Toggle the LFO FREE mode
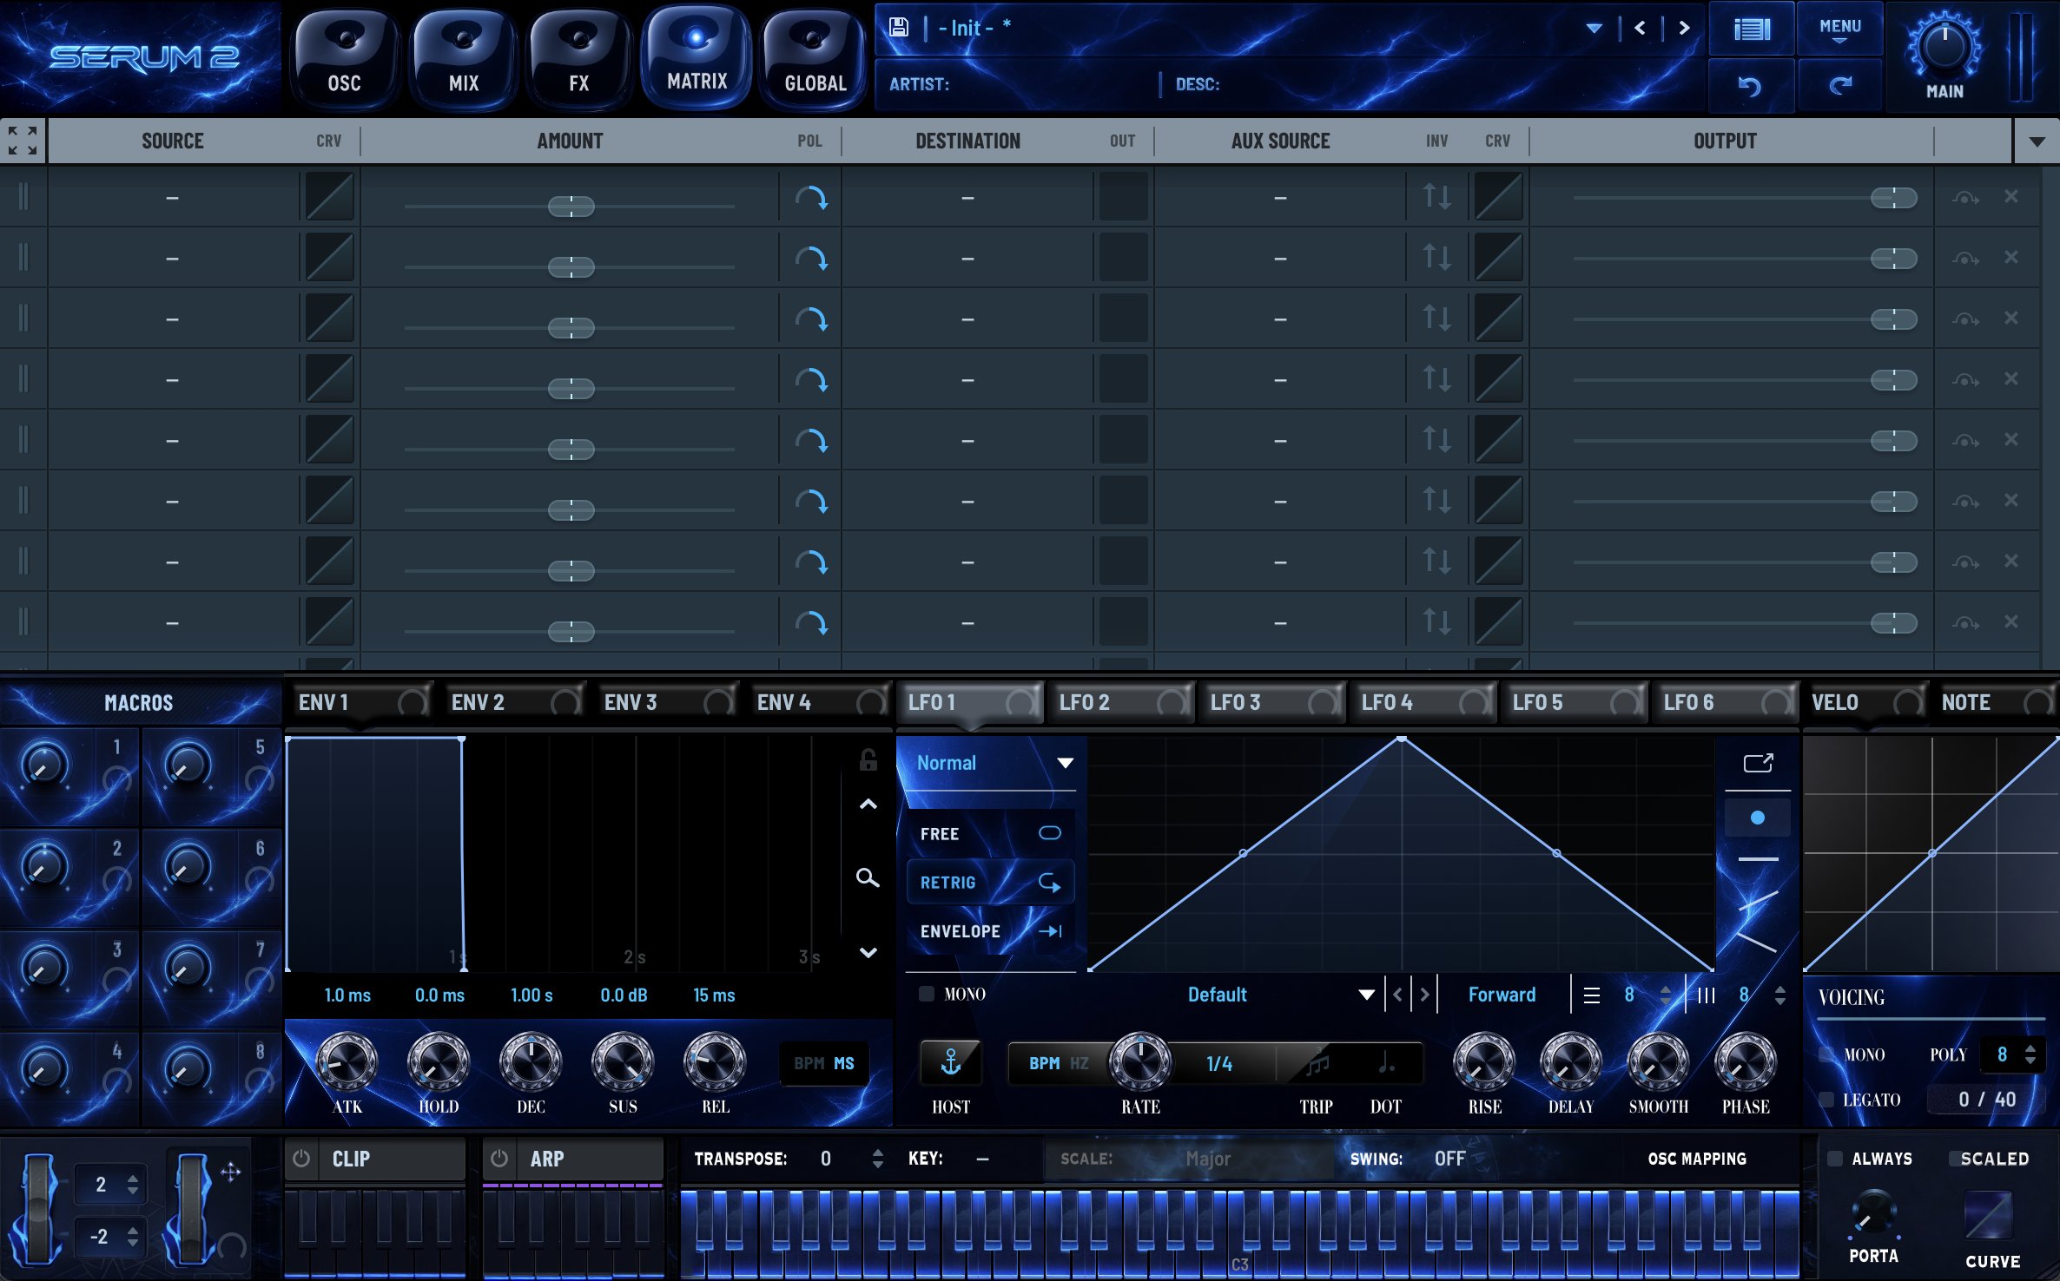 coord(990,833)
